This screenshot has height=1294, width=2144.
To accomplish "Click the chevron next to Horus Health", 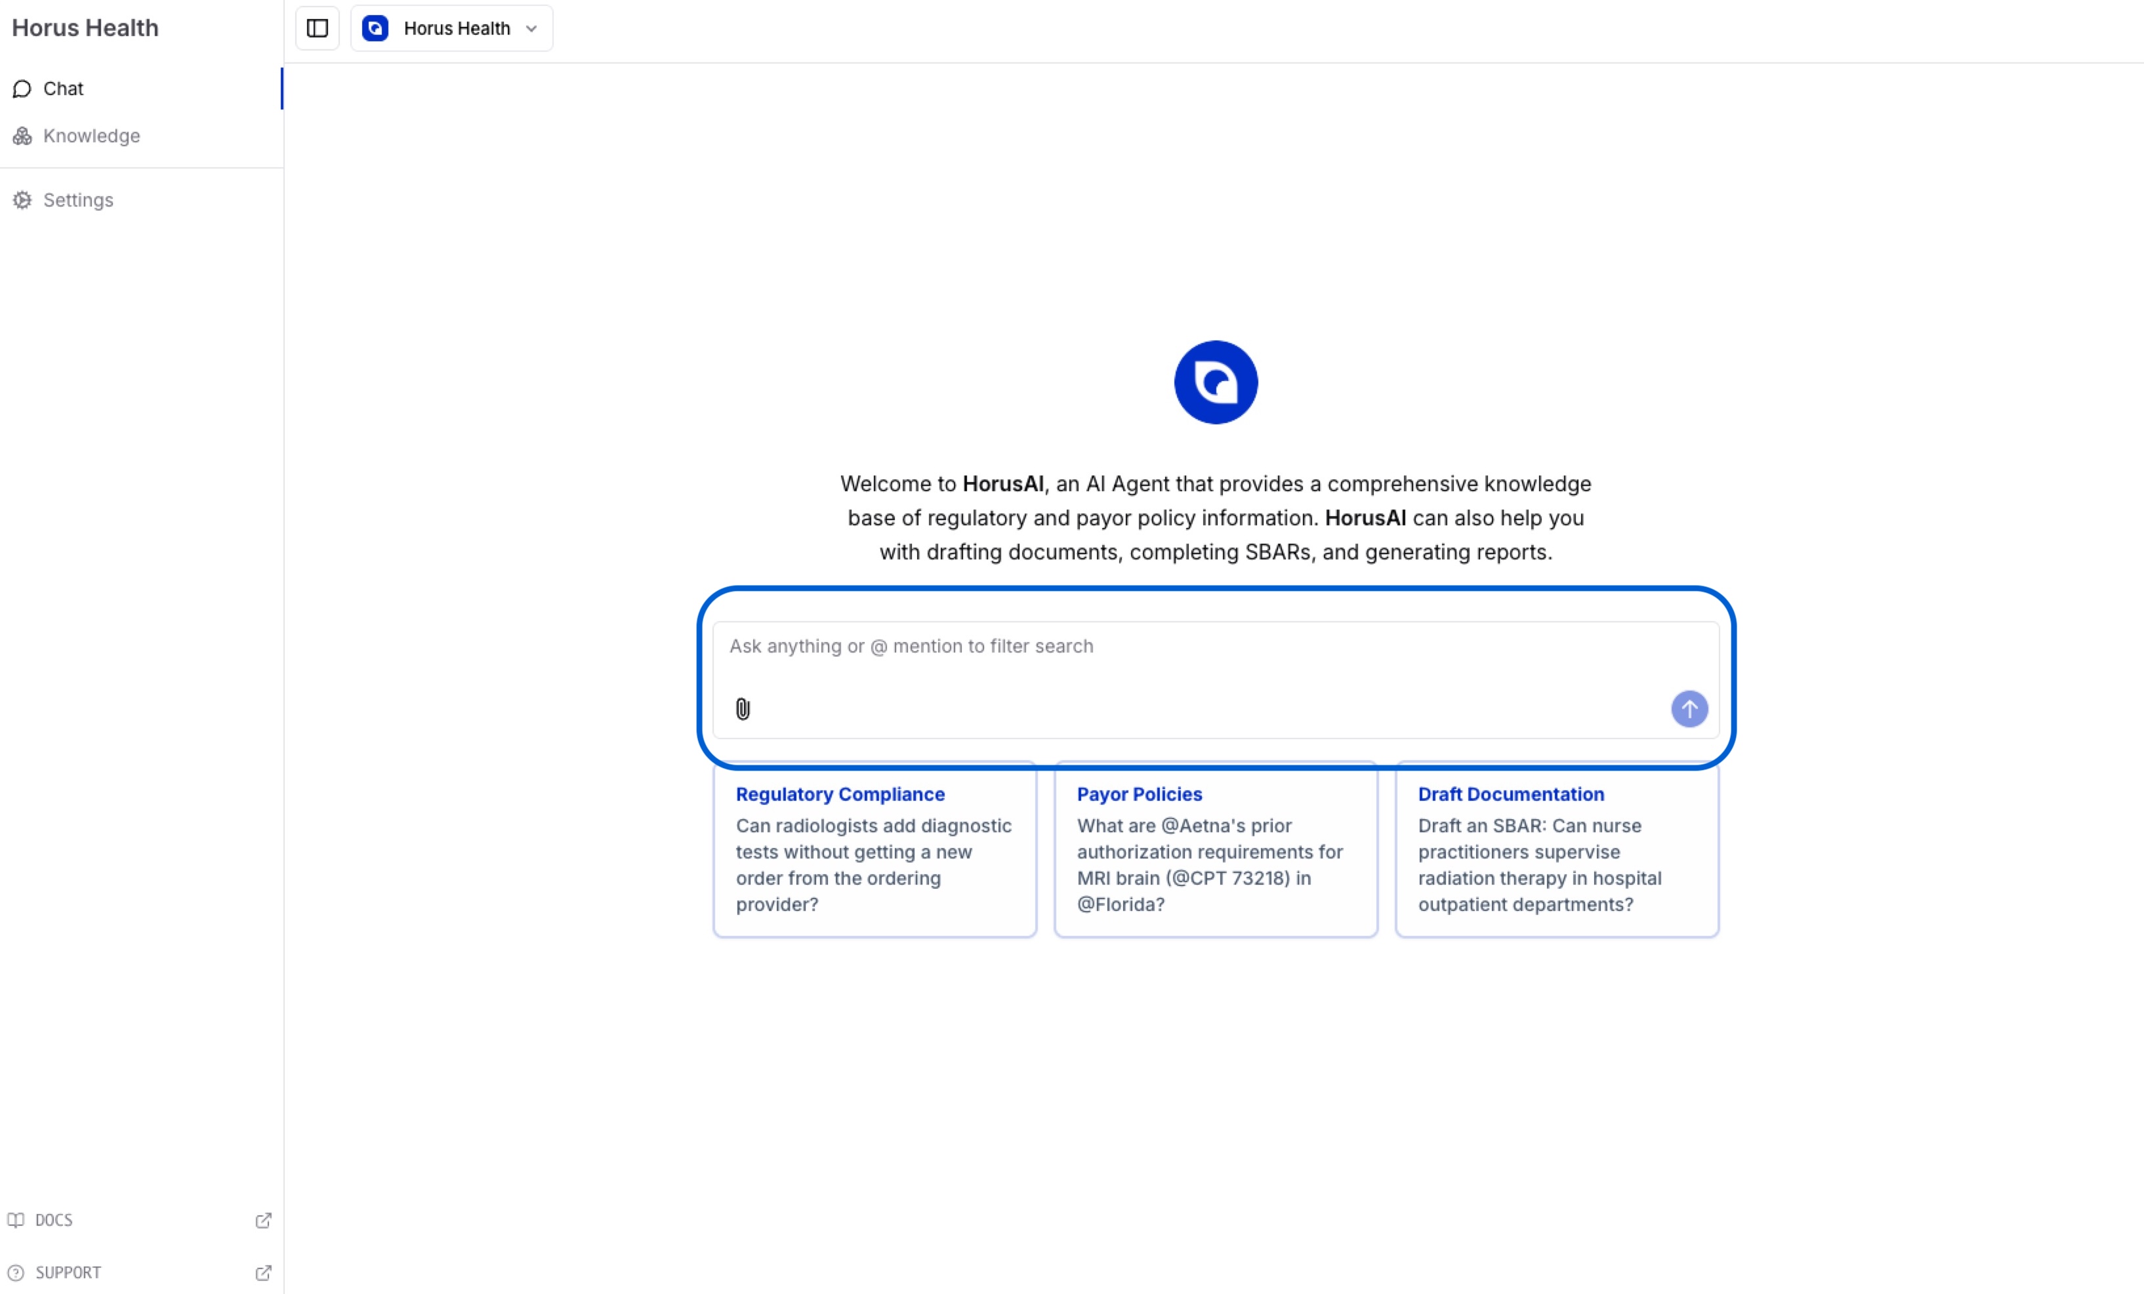I will click(531, 29).
